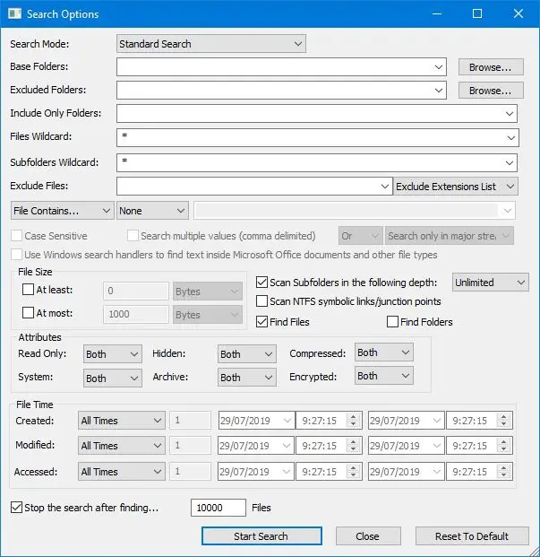The height and width of the screenshot is (557, 540).
Task: Browse for Excluded Folders
Action: (x=491, y=91)
